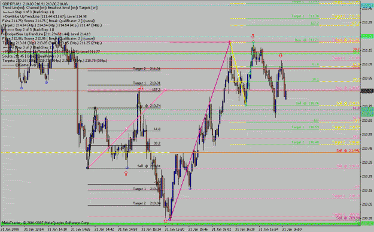Click the green highlighted 211.25 price tag

pyautogui.click(x=367, y=37)
